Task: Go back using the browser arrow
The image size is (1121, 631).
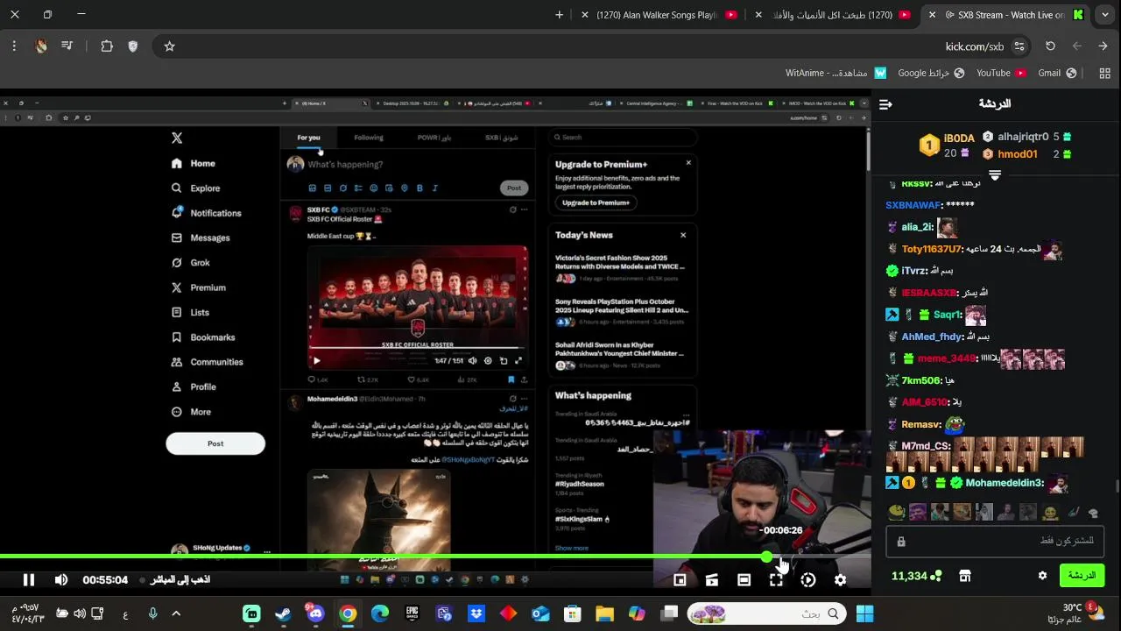Action: point(1103,46)
